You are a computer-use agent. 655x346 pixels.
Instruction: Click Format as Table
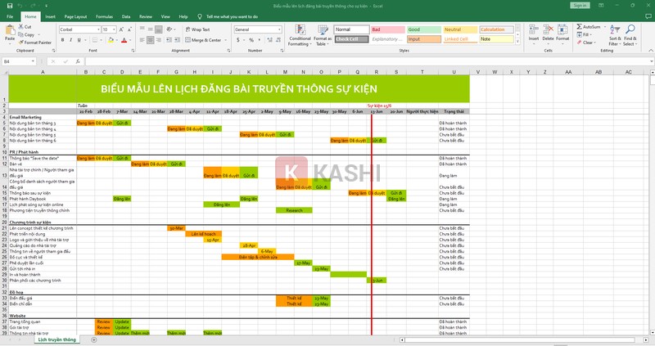coord(323,35)
